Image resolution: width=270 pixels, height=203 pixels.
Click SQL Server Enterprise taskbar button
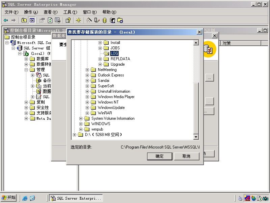tap(76, 198)
